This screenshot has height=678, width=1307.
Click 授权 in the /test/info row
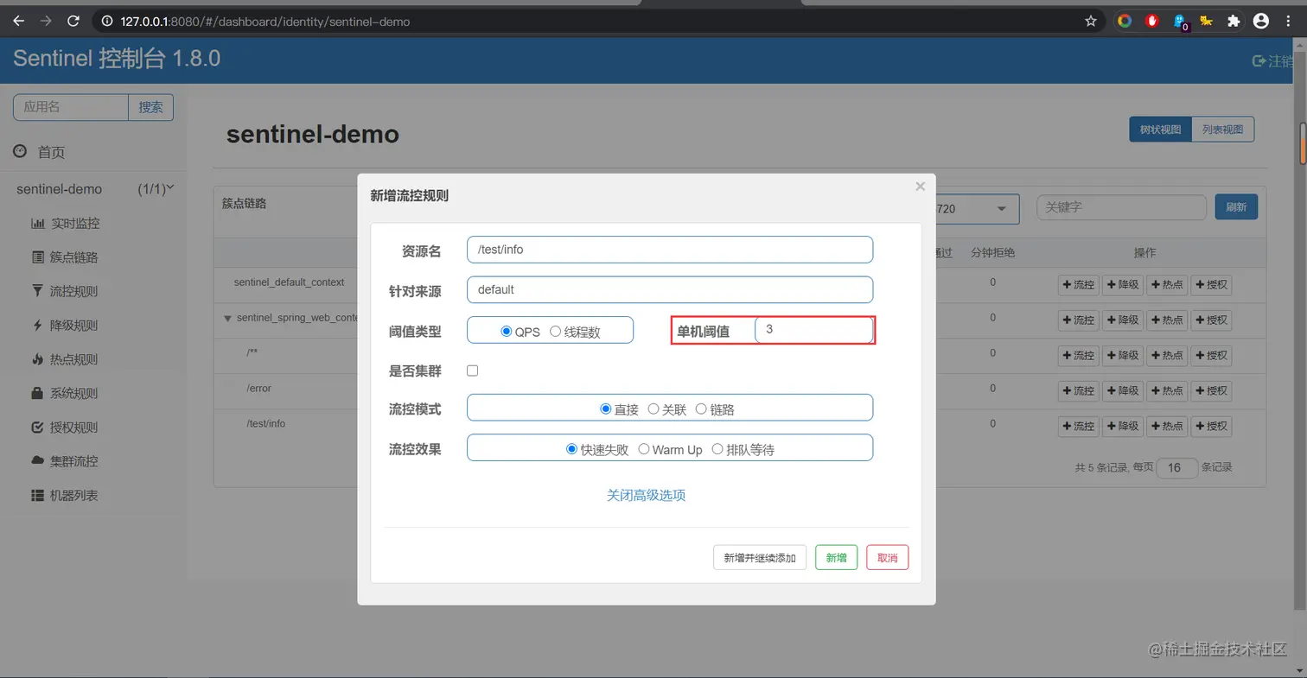pos(1212,426)
